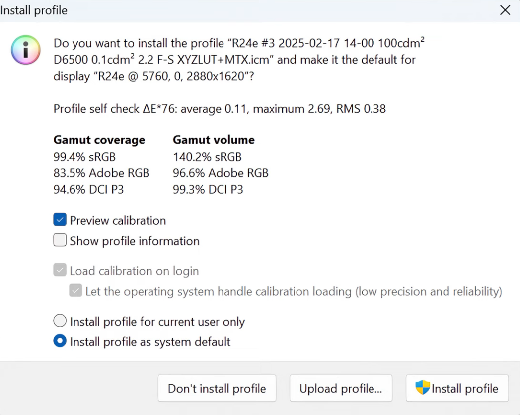Toggle Load calibration on login checkbox
The height and width of the screenshot is (415, 520).
(x=60, y=271)
